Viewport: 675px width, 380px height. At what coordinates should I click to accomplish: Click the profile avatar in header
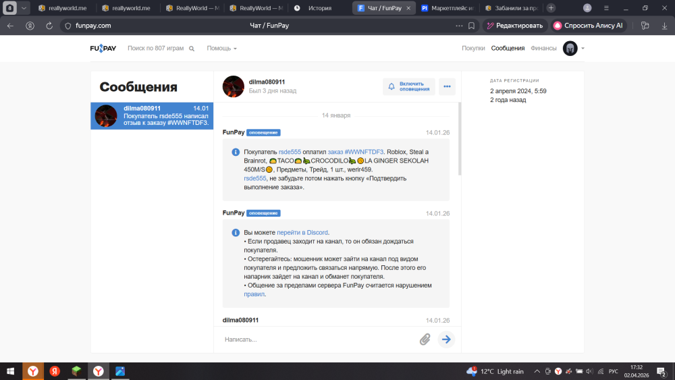point(570,48)
